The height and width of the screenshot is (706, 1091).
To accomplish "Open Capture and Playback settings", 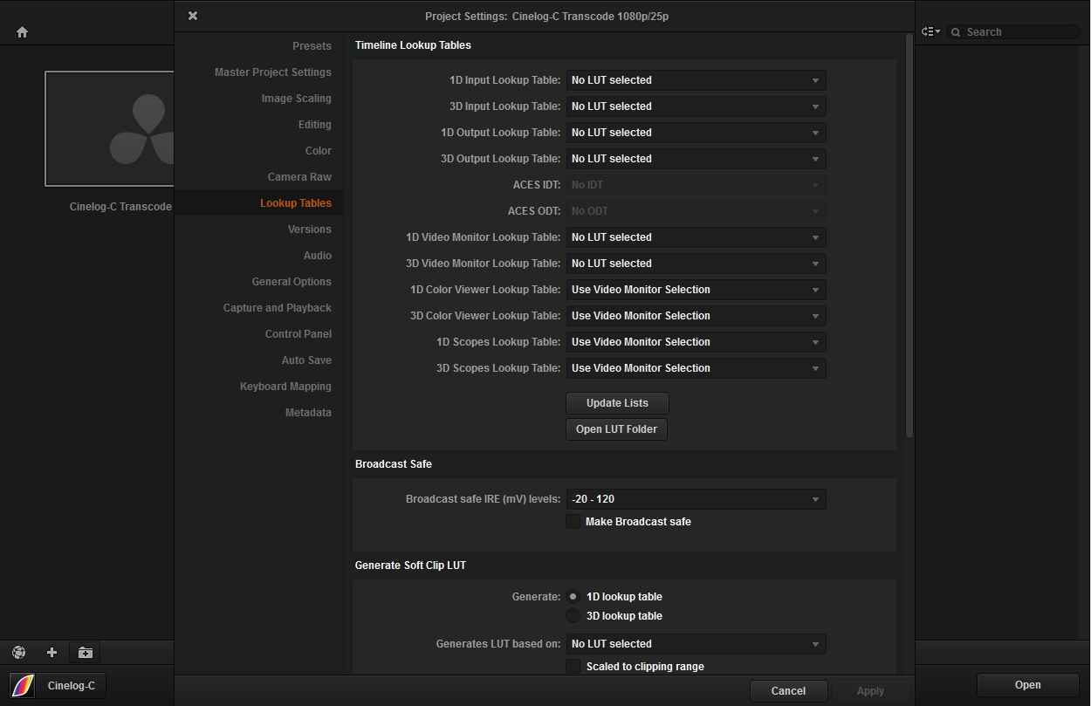I will [x=278, y=308].
